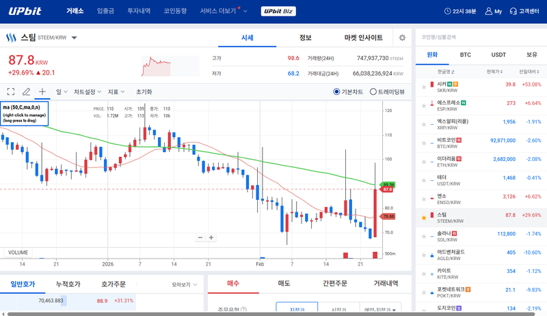Select the 기본차트 radio button
Image resolution: width=547 pixels, height=316 pixels.
[336, 91]
